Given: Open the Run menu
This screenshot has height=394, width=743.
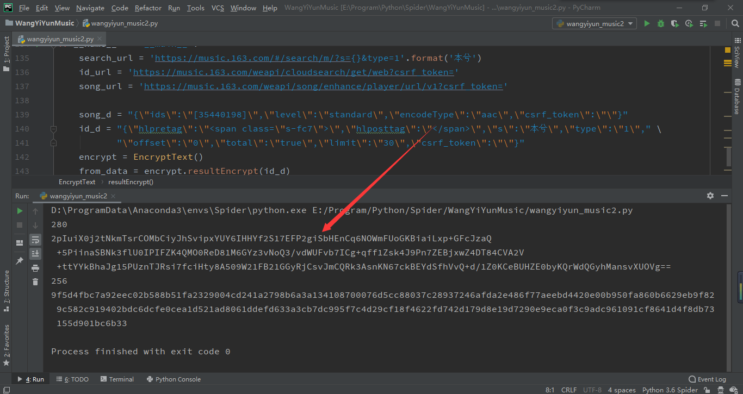Looking at the screenshot, I should 174,8.
